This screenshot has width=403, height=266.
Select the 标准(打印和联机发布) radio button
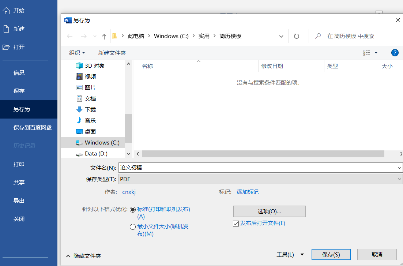pos(133,209)
